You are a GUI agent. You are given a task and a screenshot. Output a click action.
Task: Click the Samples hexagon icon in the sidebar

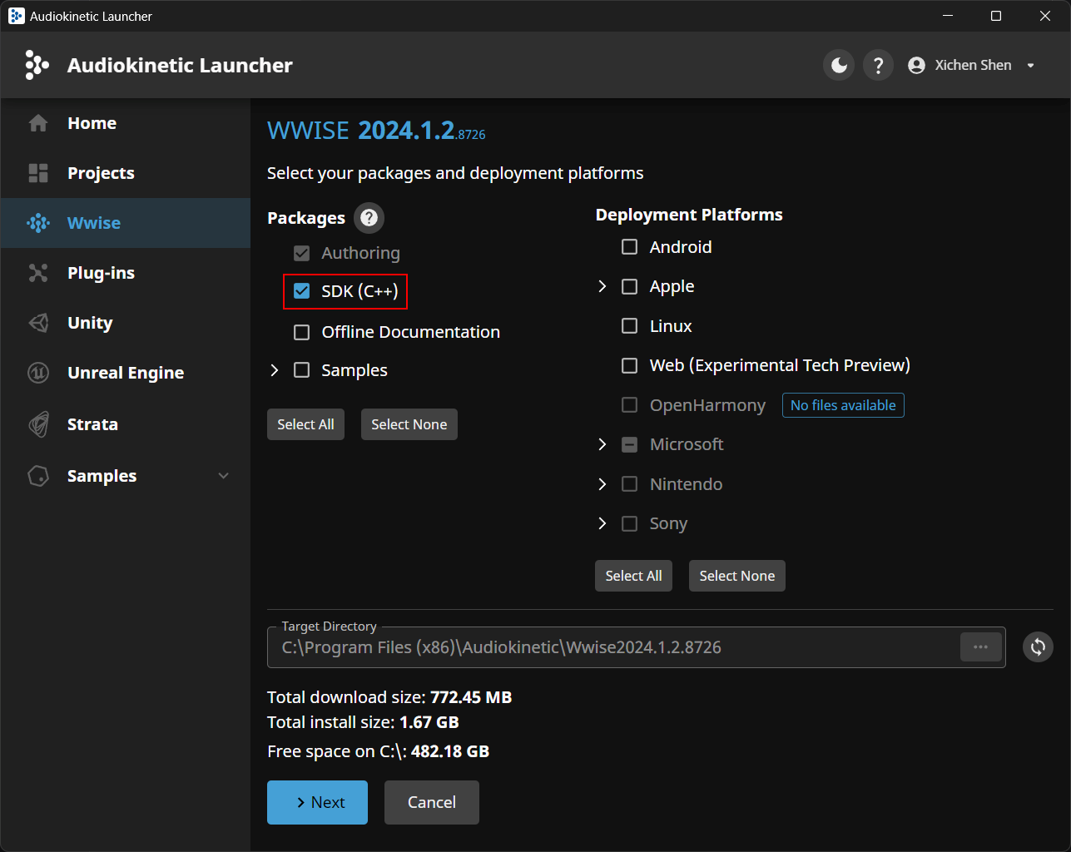(38, 476)
